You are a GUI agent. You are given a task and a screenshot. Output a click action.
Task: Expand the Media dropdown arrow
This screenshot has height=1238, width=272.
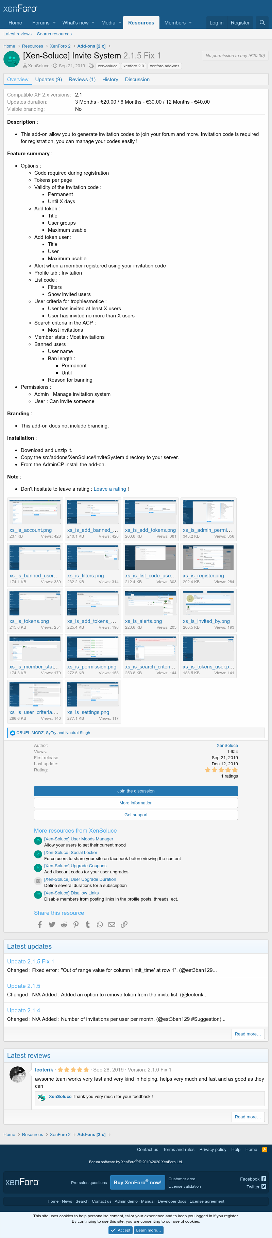click(120, 22)
